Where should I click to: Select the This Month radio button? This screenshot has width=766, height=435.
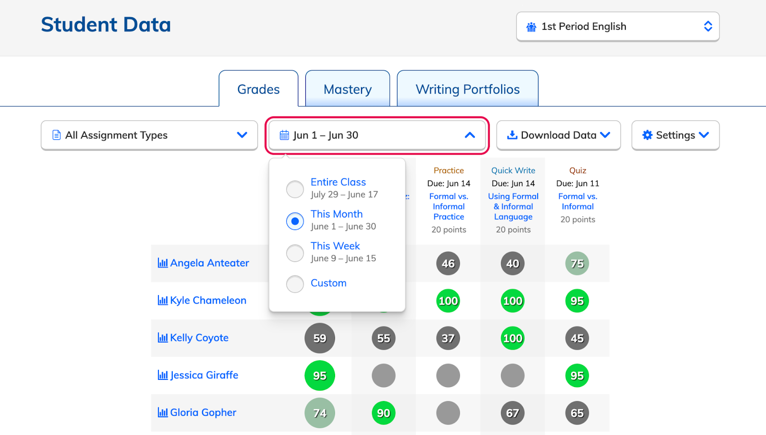(295, 221)
